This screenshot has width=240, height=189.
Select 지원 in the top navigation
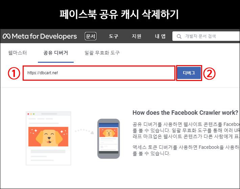137,36
